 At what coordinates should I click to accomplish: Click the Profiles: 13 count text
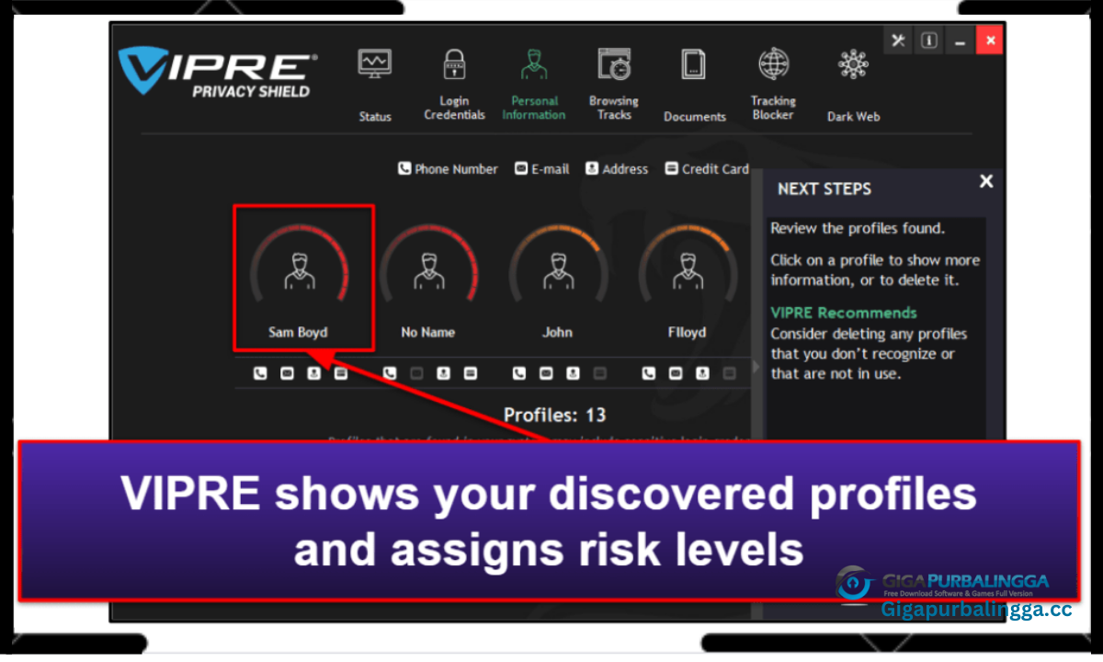pyautogui.click(x=554, y=416)
